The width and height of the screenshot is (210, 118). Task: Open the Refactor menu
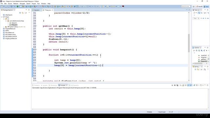[x=16, y=4]
